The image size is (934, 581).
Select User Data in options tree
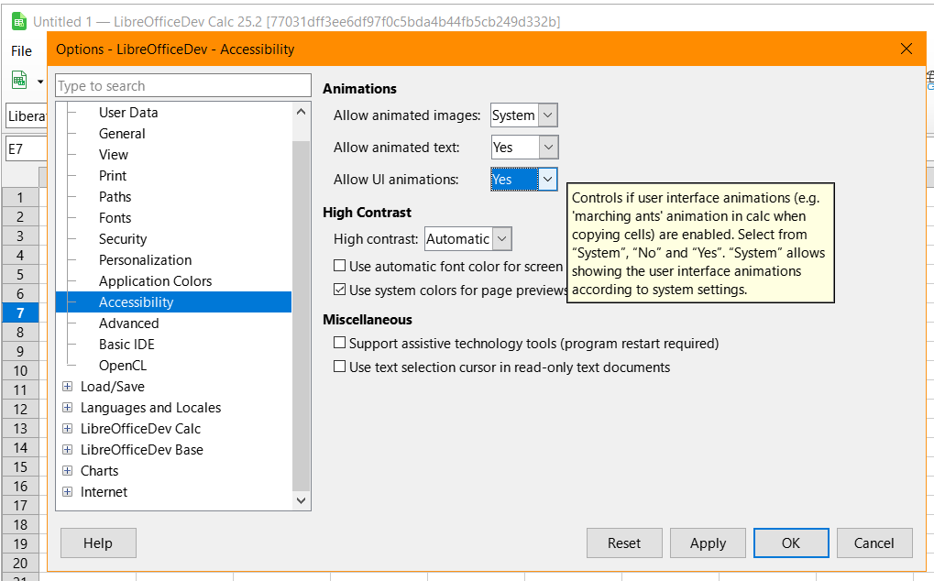tap(128, 113)
